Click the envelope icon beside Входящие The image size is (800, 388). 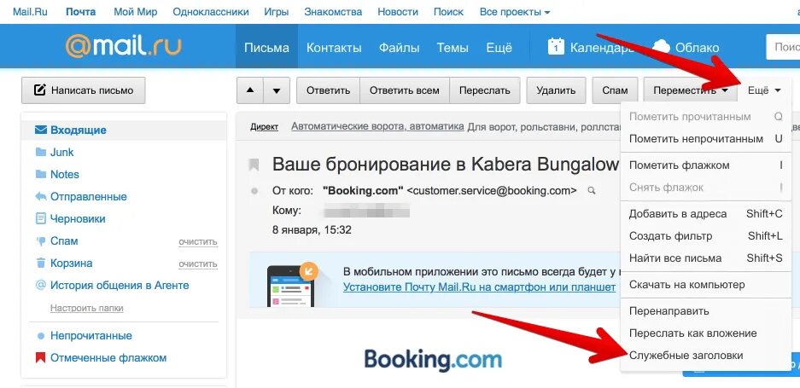click(41, 130)
